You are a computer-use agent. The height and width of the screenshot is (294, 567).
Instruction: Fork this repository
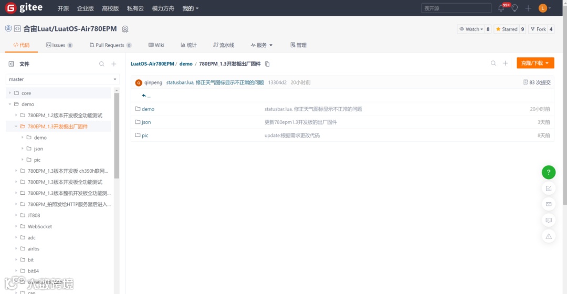(539, 29)
